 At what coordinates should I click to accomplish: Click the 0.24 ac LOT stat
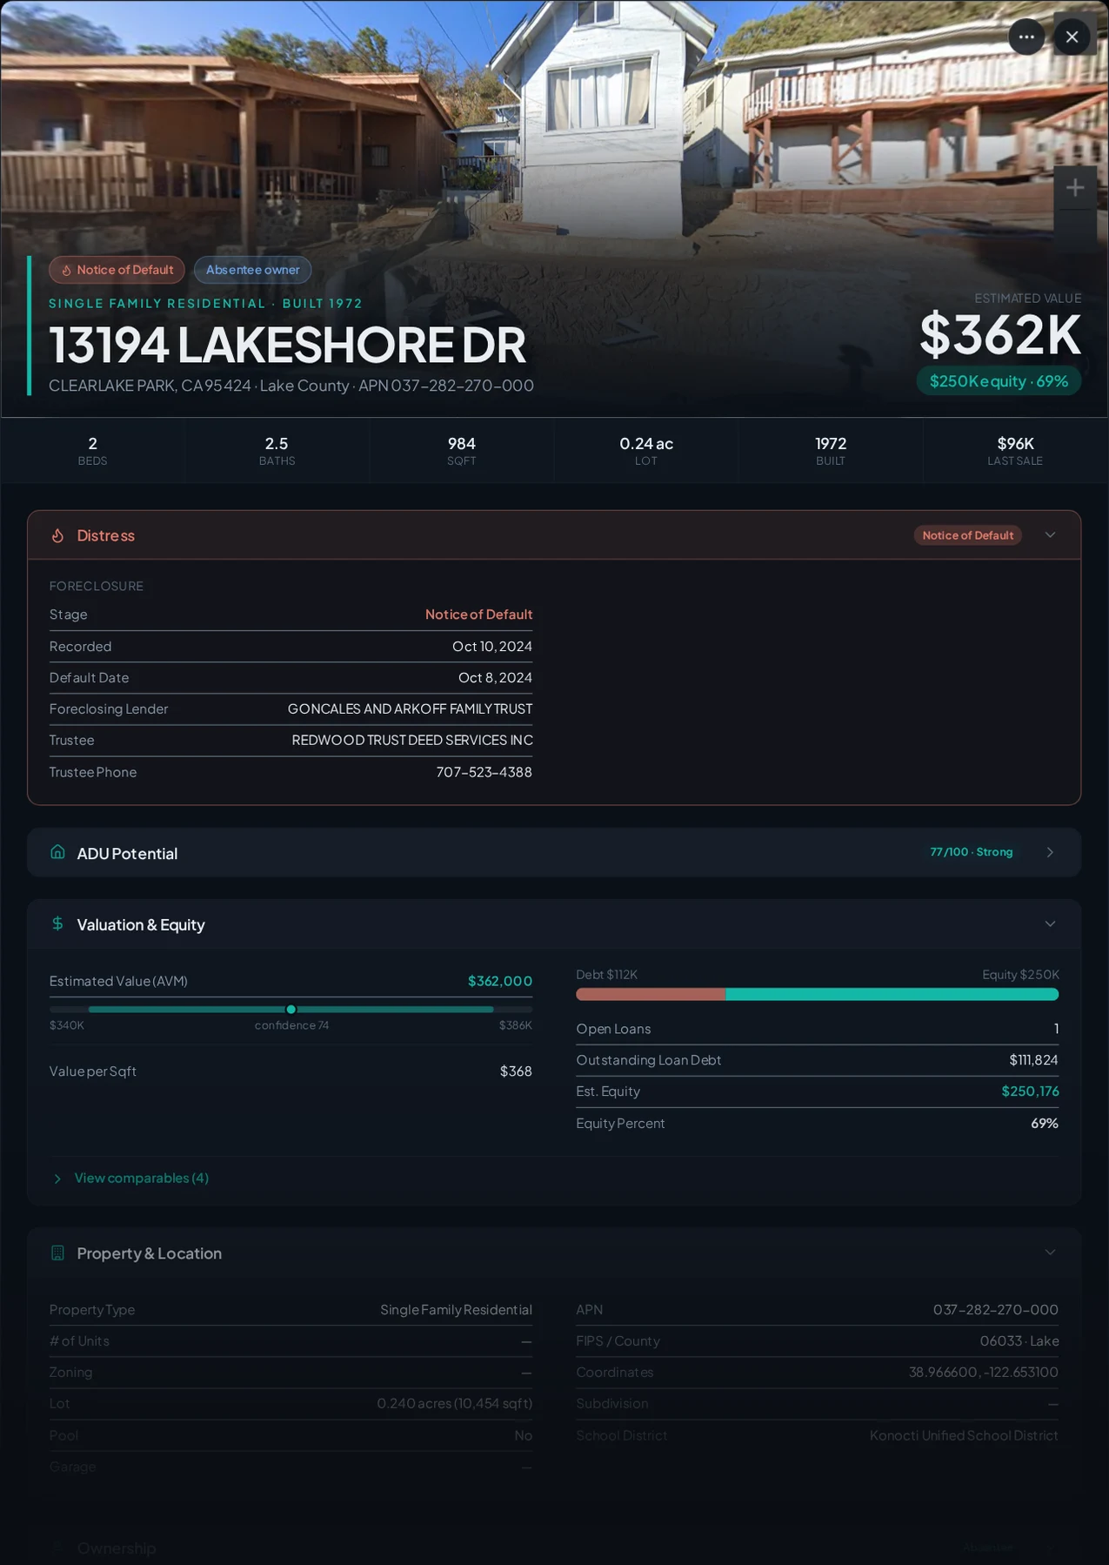[645, 450]
